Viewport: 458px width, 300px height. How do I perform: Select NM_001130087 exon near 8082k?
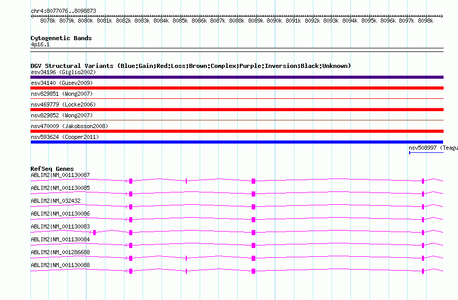pos(131,181)
